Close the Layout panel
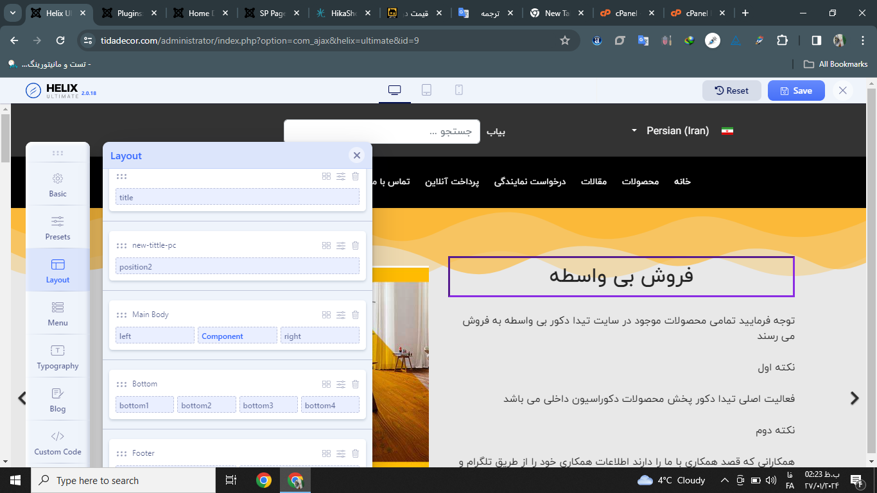The width and height of the screenshot is (877, 493). tap(357, 155)
